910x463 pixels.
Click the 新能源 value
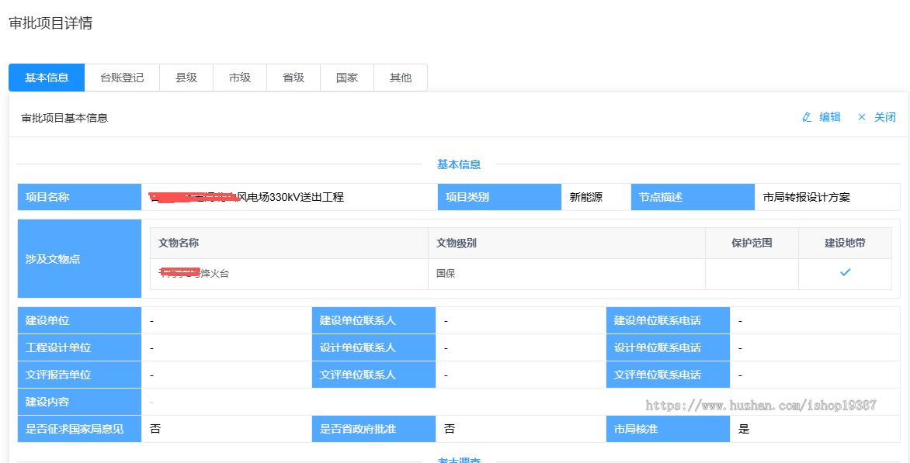pyautogui.click(x=586, y=197)
